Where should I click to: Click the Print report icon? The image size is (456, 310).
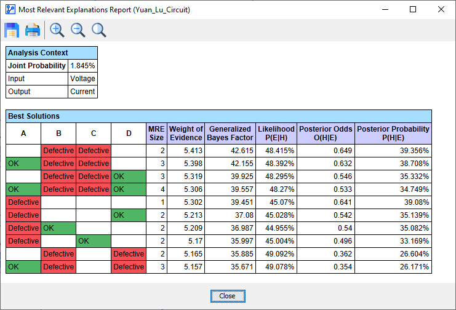pyautogui.click(x=33, y=30)
